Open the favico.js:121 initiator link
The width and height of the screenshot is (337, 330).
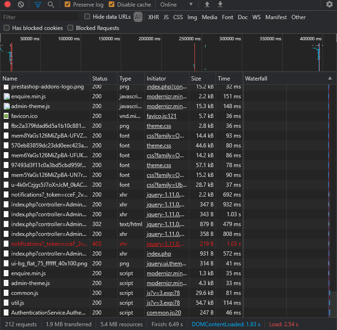[x=161, y=116]
